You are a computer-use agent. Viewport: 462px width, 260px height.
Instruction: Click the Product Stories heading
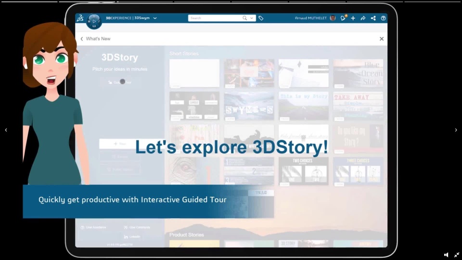click(187, 234)
